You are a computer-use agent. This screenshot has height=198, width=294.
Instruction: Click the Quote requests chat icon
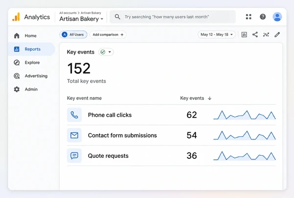(x=74, y=156)
